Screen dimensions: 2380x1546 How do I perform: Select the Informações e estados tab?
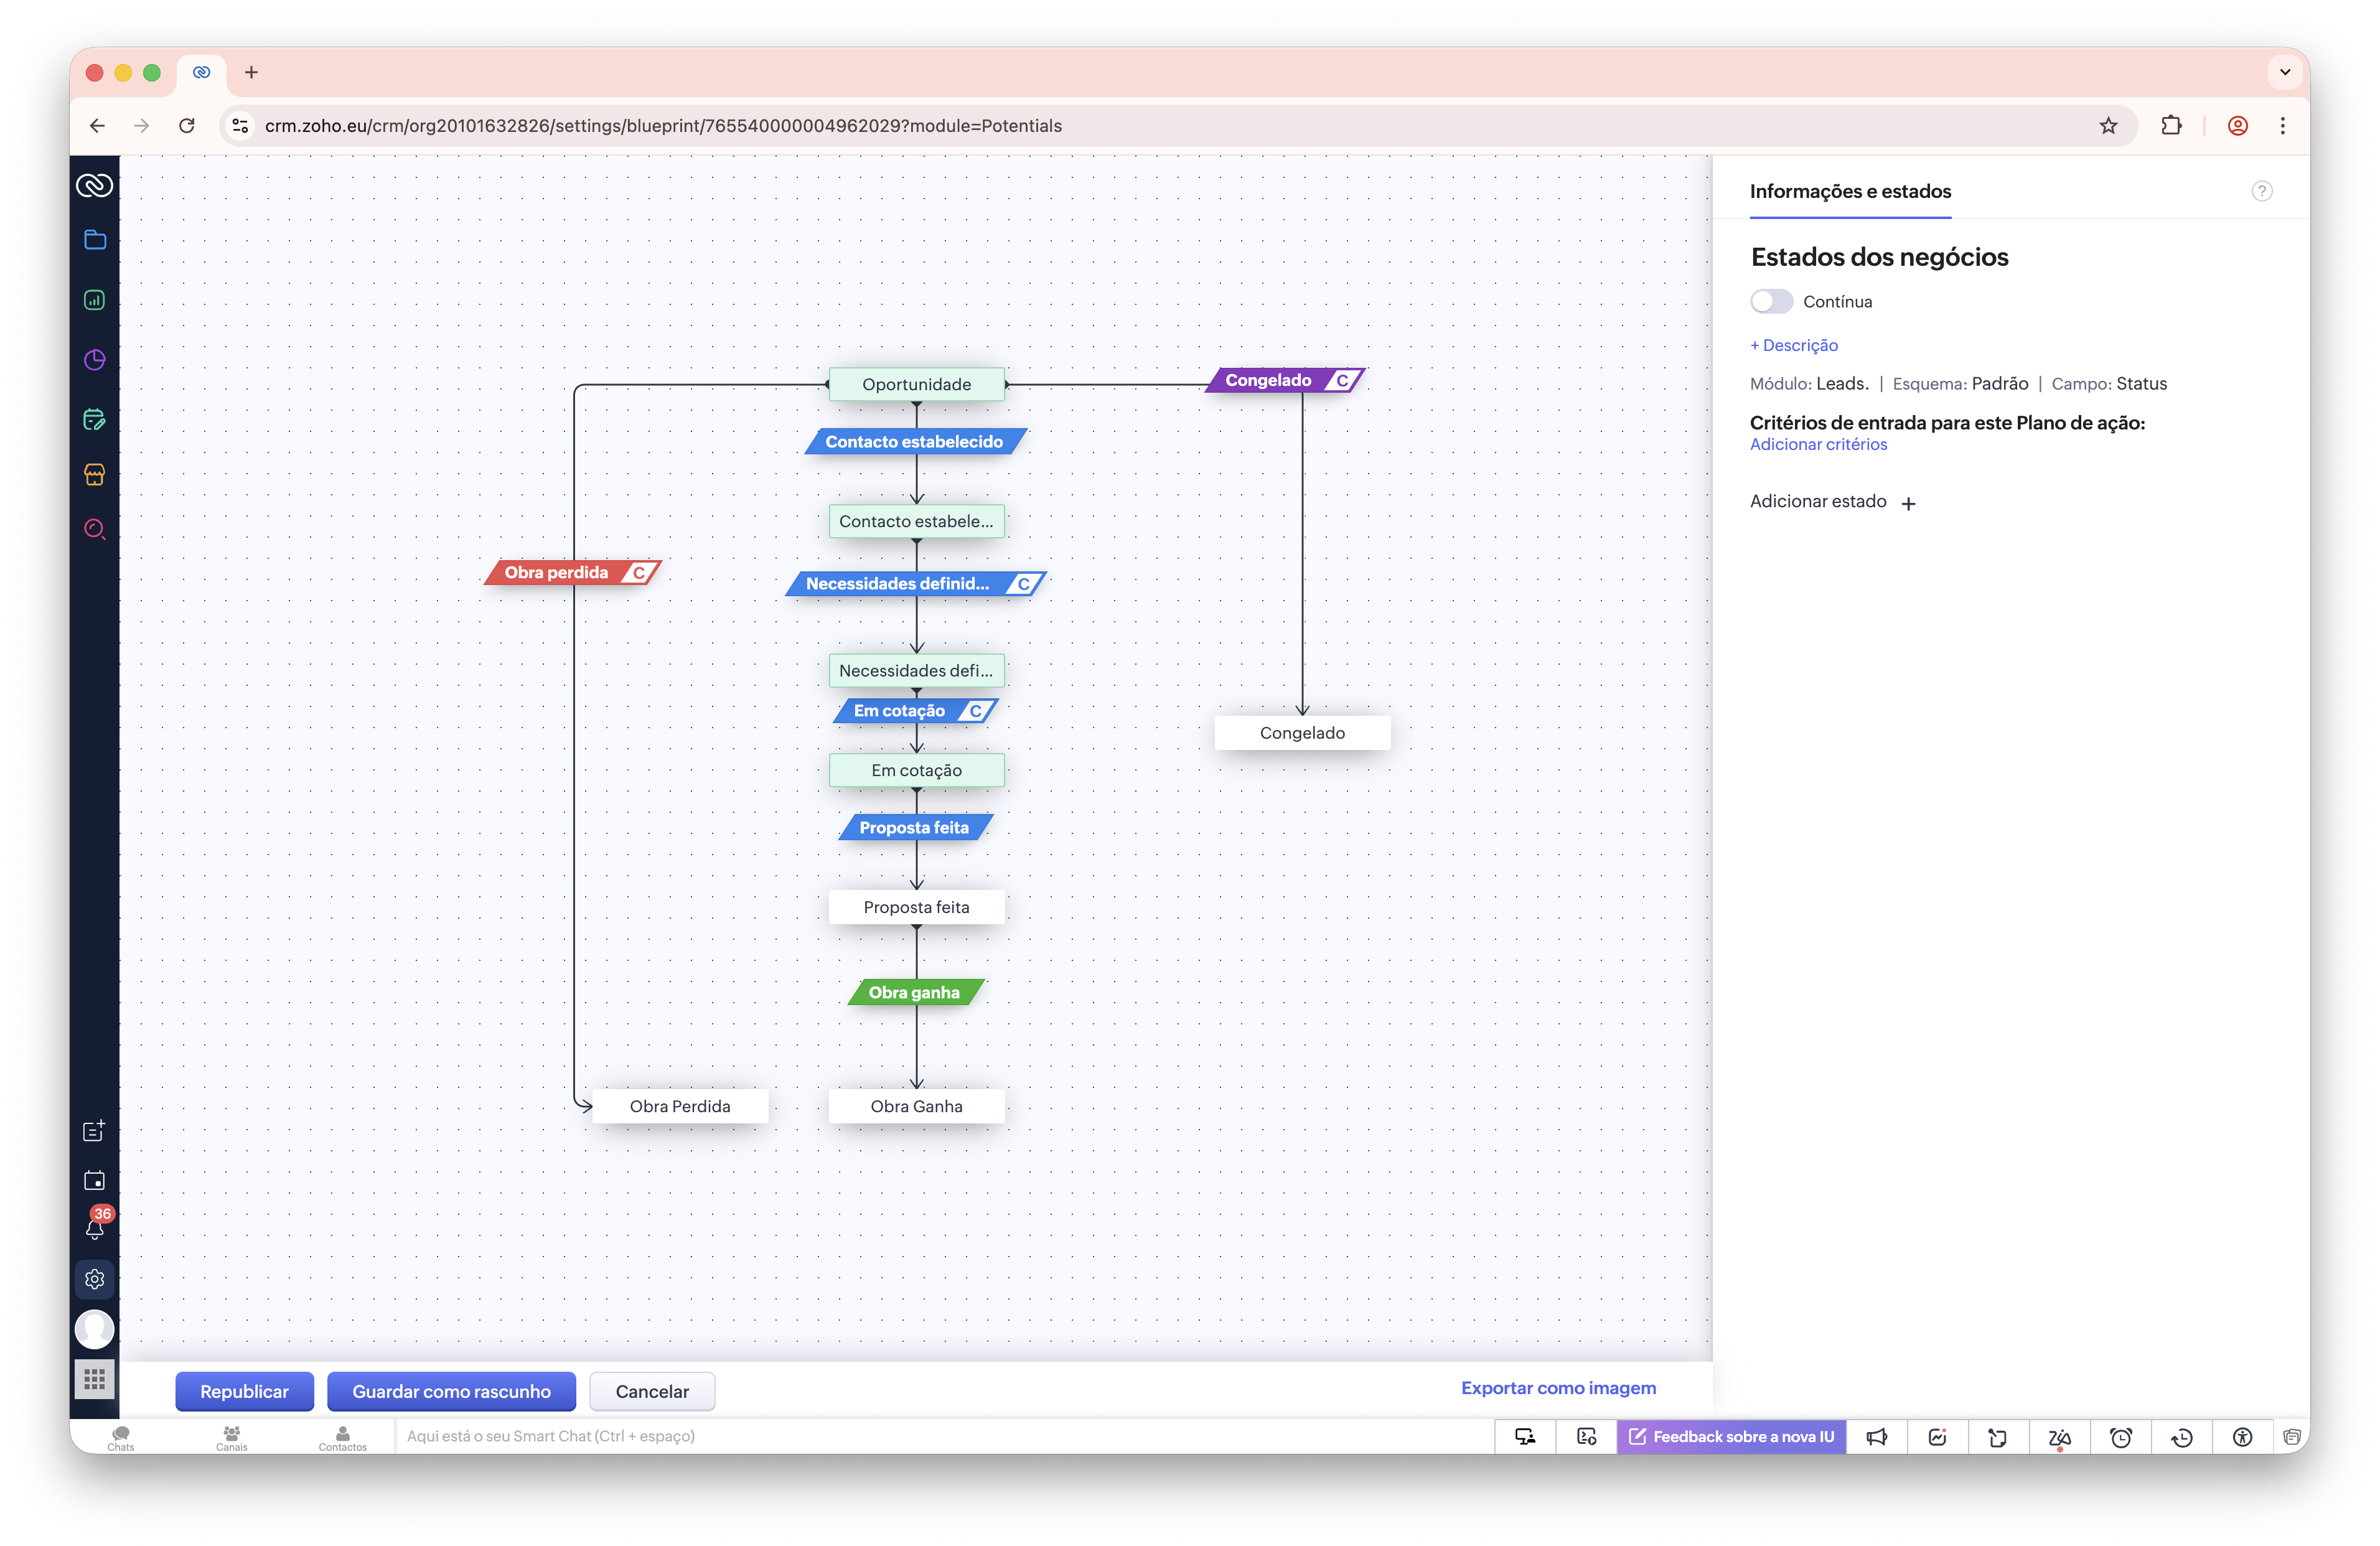coord(1849,191)
